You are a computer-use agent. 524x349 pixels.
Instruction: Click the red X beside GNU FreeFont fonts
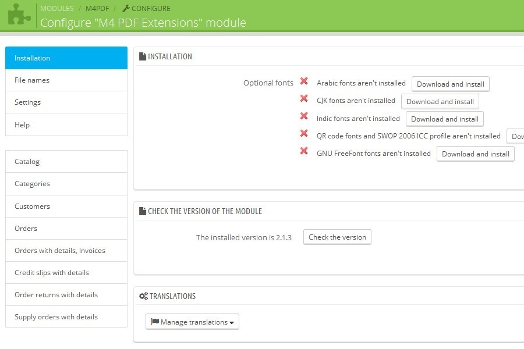pos(304,151)
